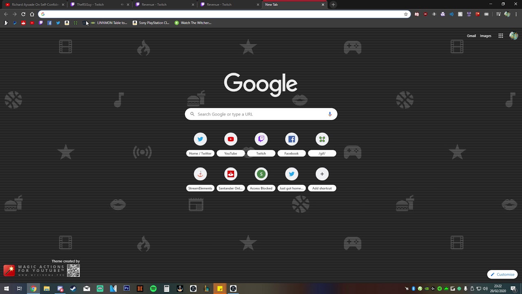This screenshot has height=294, width=522.
Task: Open the system tray volume icon
Action: pyautogui.click(x=485, y=289)
